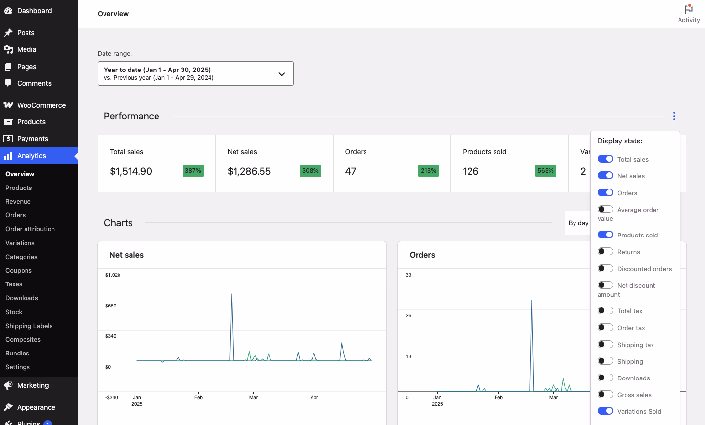View the Coupons analytics page

18,270
